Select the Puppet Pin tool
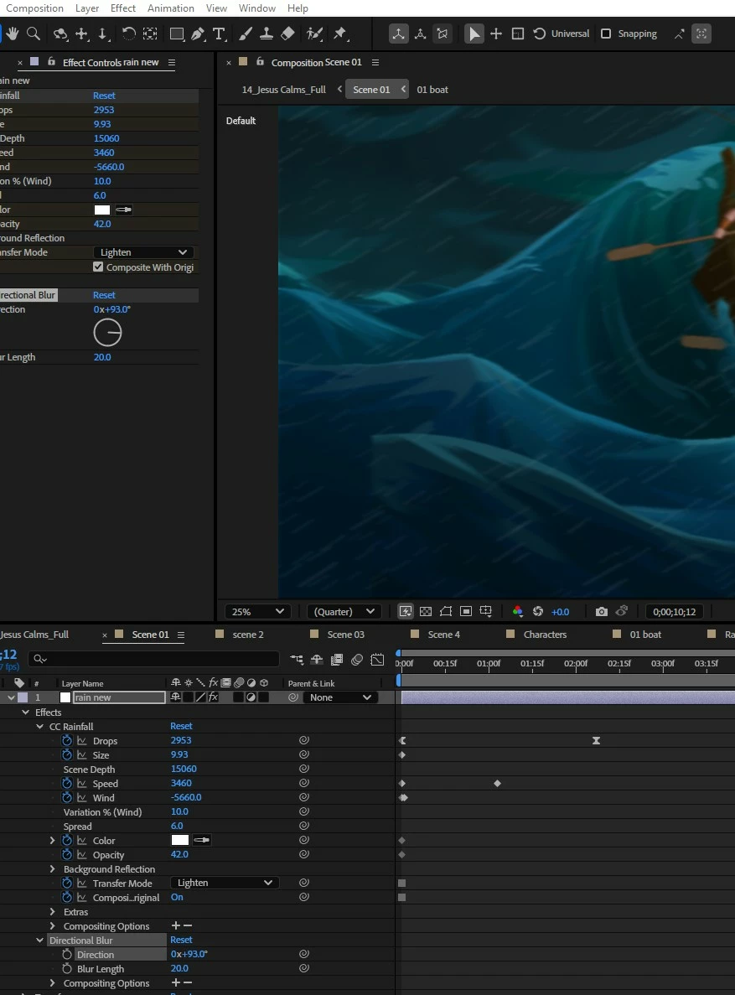 [341, 34]
